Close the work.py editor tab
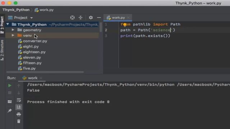230x129 pixels. (129, 18)
